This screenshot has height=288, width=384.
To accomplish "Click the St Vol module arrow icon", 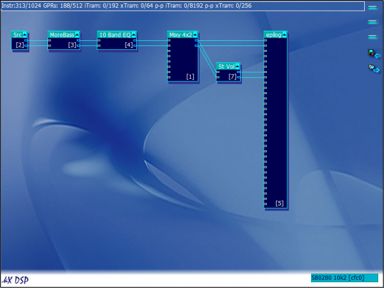I will pyautogui.click(x=237, y=66).
